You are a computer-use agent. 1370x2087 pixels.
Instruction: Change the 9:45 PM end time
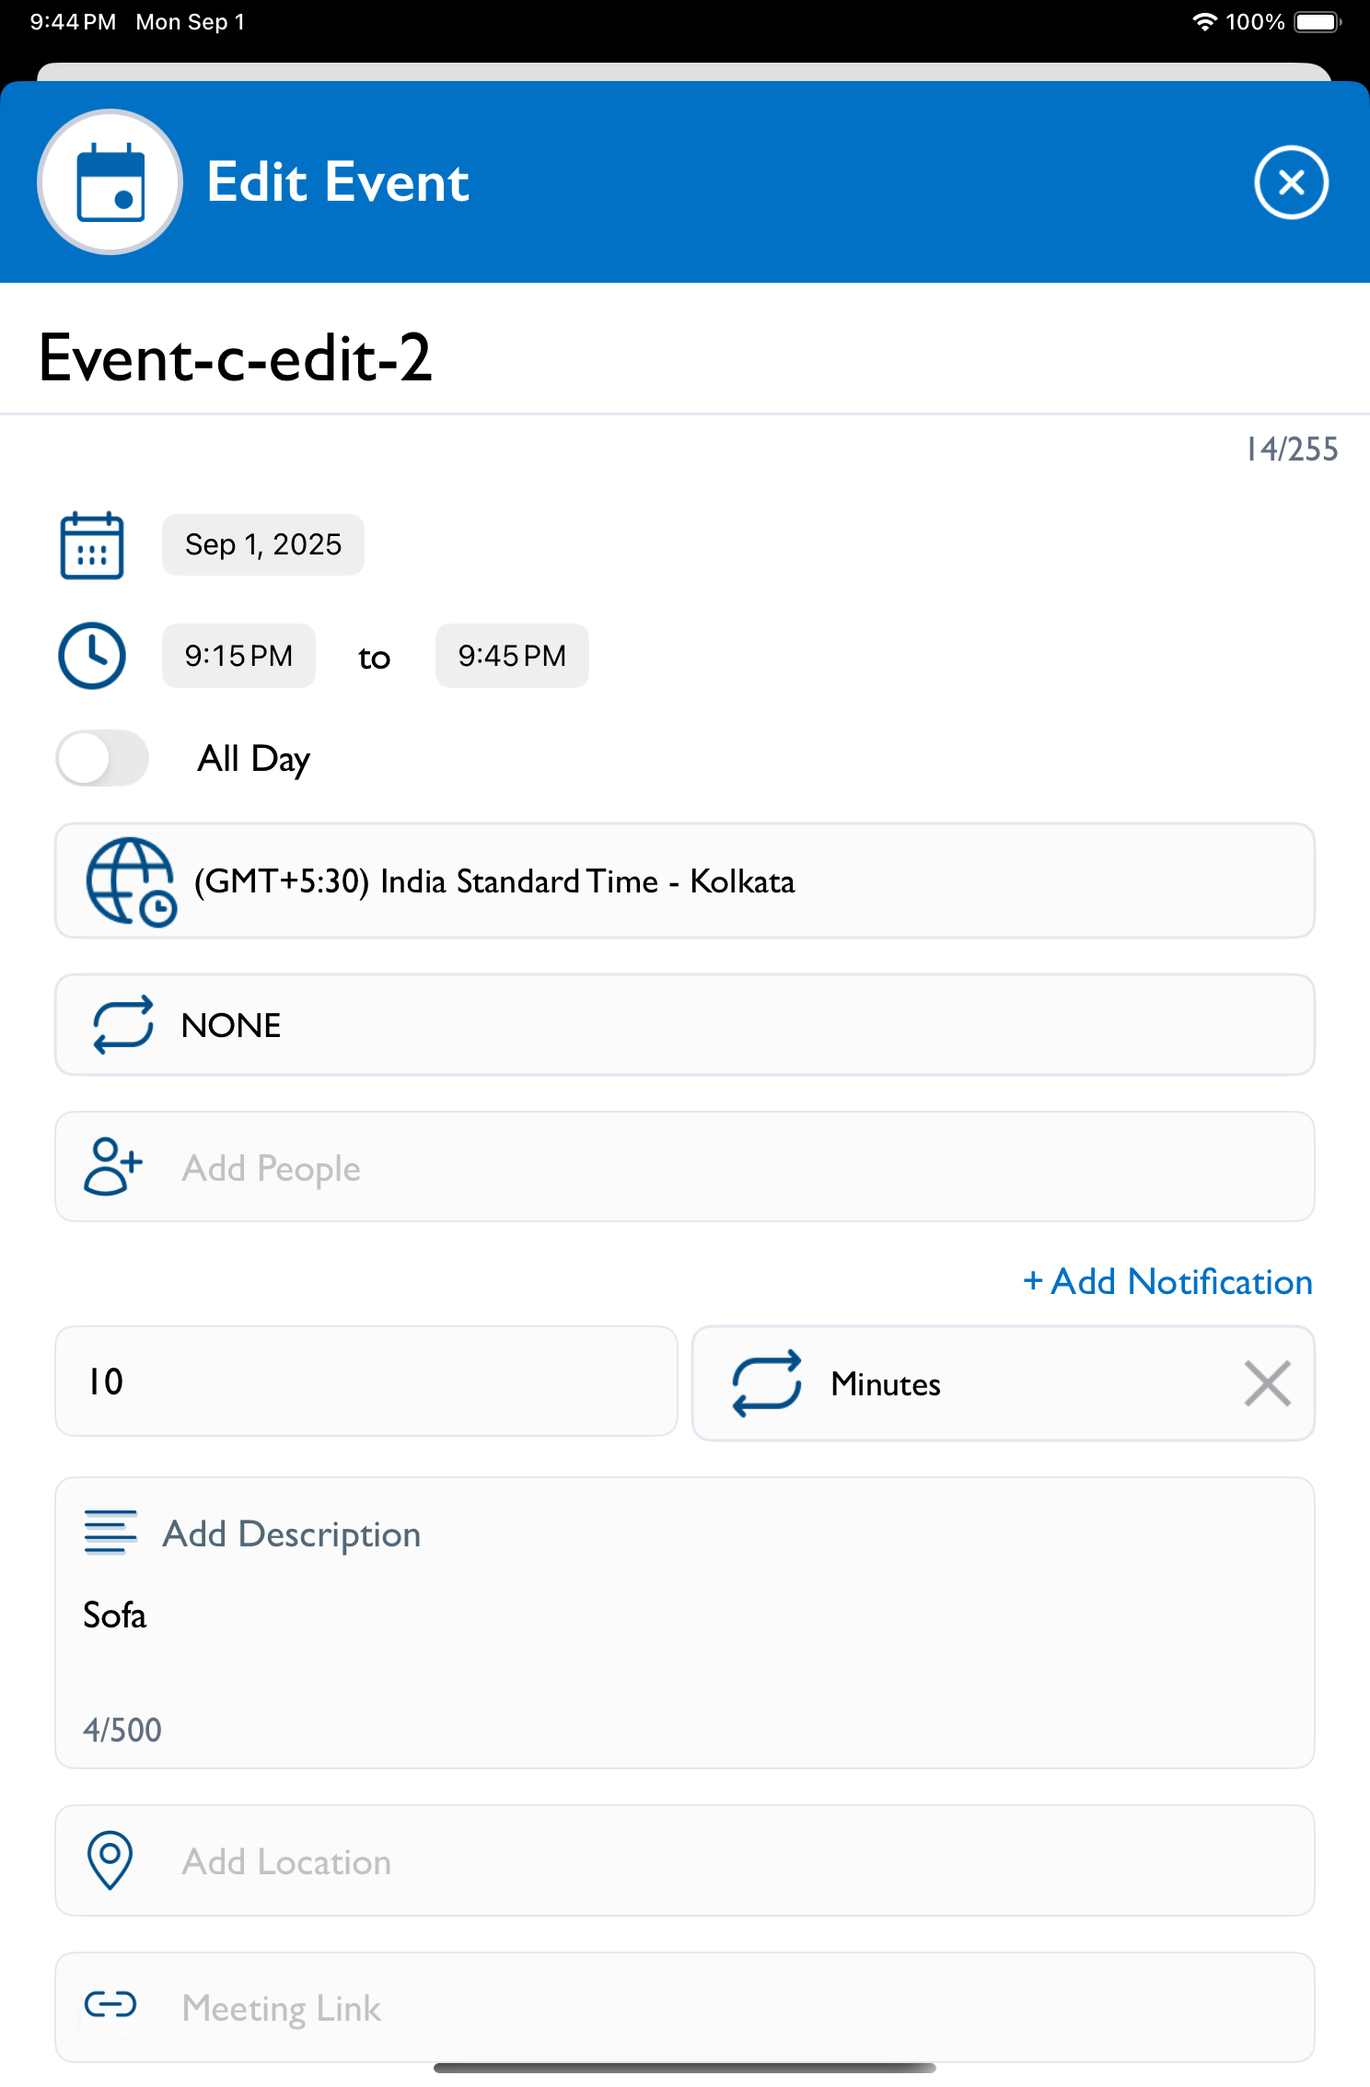(x=512, y=656)
